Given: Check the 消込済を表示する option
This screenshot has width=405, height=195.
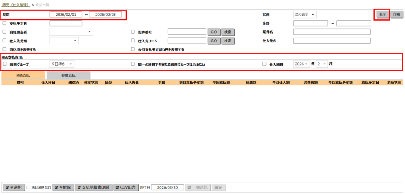Looking at the screenshot, I should (x=5, y=49).
